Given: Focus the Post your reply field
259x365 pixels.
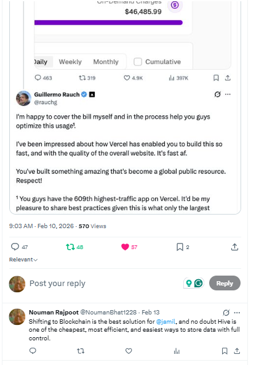Looking at the screenshot, I should pyautogui.click(x=105, y=283).
